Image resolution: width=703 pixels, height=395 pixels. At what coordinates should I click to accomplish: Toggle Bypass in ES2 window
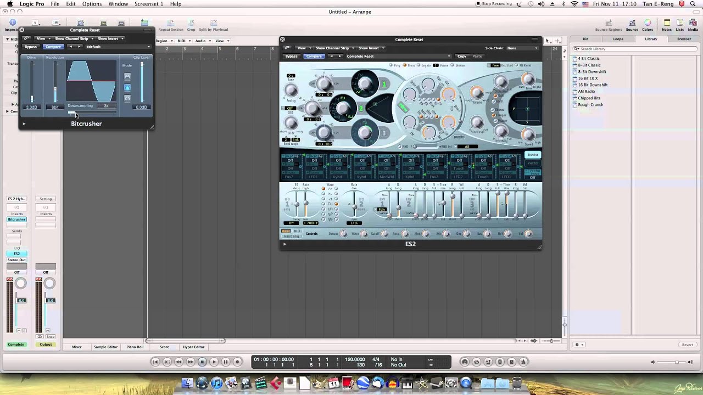292,56
